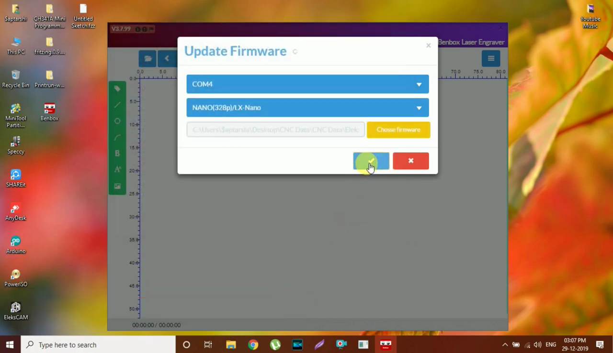
Task: Select the circle drawing tool
Action: pos(117,121)
